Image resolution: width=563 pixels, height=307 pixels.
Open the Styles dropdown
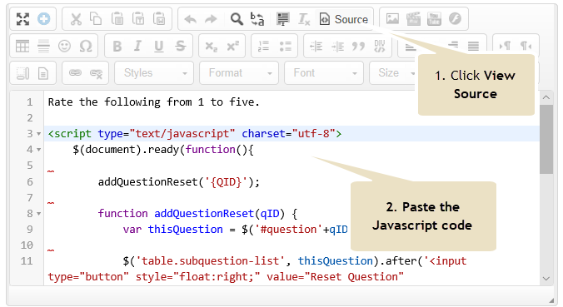[x=154, y=73]
